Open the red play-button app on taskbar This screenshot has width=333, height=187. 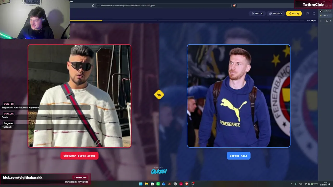coord(181,184)
